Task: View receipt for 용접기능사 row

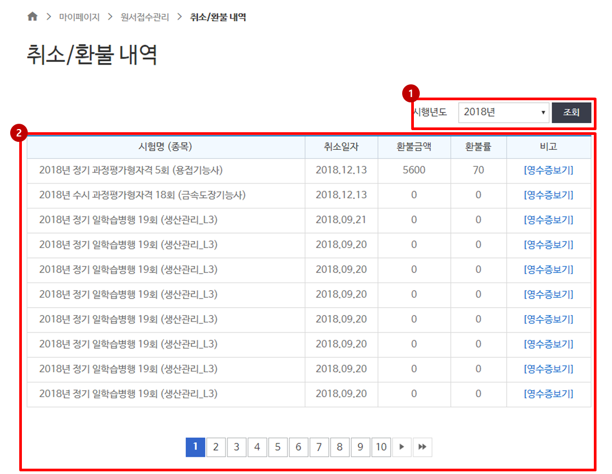Action: pyautogui.click(x=548, y=170)
